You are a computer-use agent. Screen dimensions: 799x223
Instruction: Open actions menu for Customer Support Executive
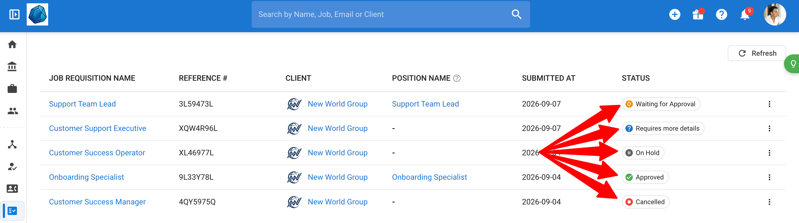click(x=769, y=128)
